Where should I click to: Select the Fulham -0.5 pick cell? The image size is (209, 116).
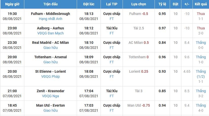[x=139, y=14]
